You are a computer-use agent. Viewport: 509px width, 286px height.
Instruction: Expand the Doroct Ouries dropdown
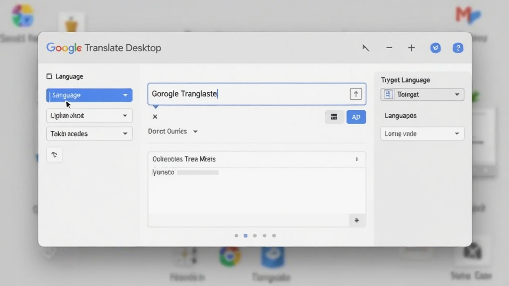172,131
